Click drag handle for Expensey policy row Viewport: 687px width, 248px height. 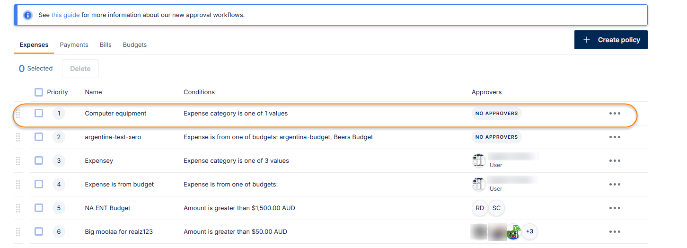point(18,161)
